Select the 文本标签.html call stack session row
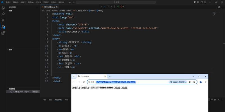The height and width of the screenshot is (112, 225). [23, 92]
